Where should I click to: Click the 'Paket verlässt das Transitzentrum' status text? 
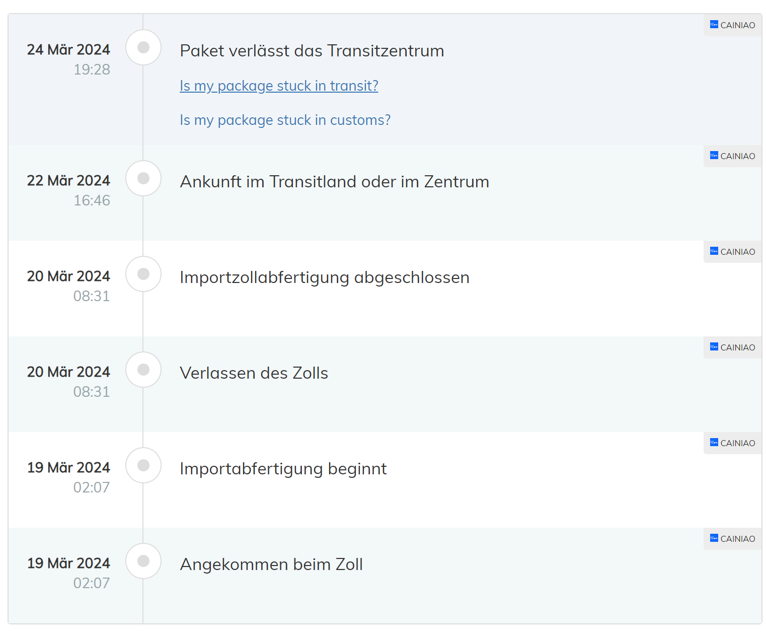[x=312, y=51]
